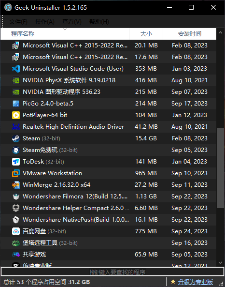The image size is (225, 287).
Task: Click the ToDesk icon
Action: (x=16, y=162)
